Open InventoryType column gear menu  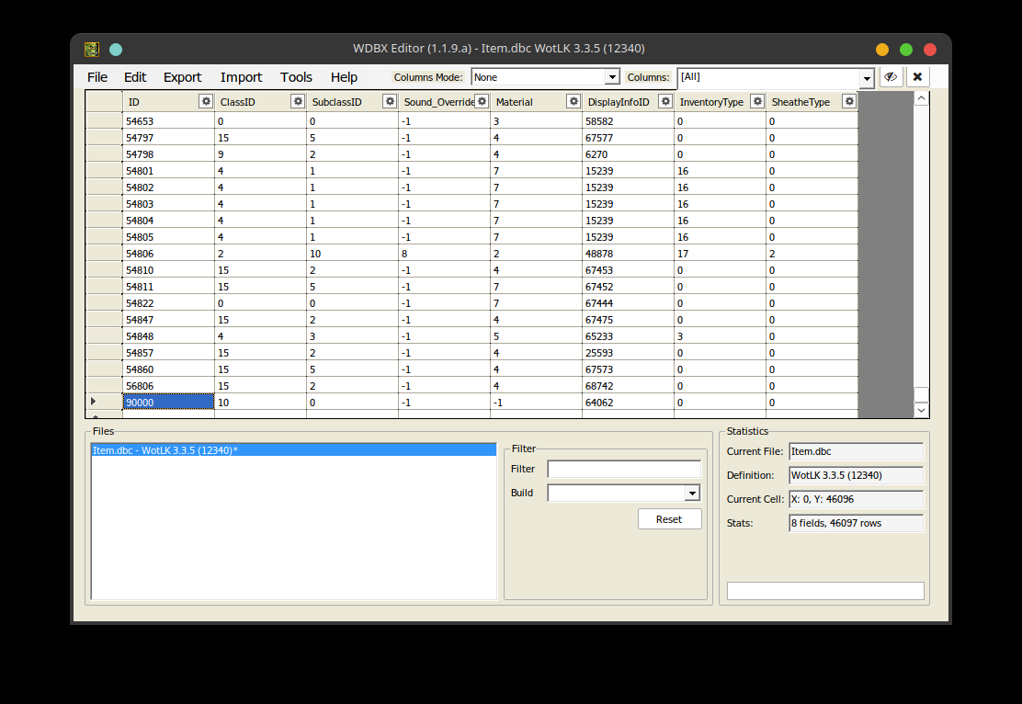pos(757,102)
